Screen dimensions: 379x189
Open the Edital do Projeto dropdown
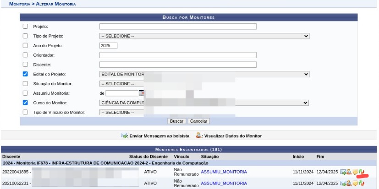[x=204, y=74]
